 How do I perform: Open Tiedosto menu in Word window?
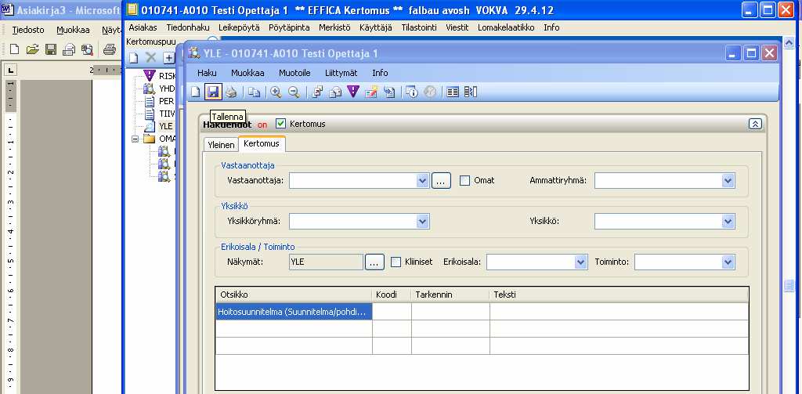pos(28,31)
